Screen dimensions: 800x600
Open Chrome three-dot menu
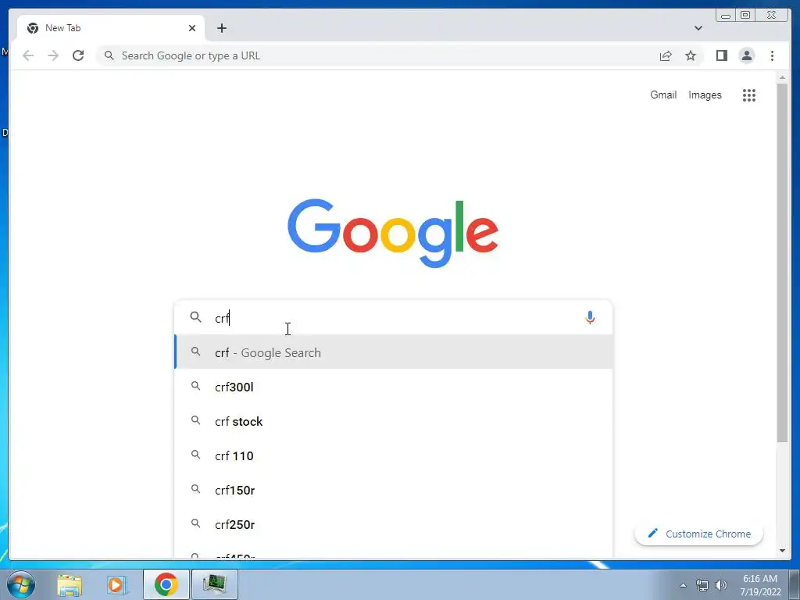pyautogui.click(x=772, y=55)
